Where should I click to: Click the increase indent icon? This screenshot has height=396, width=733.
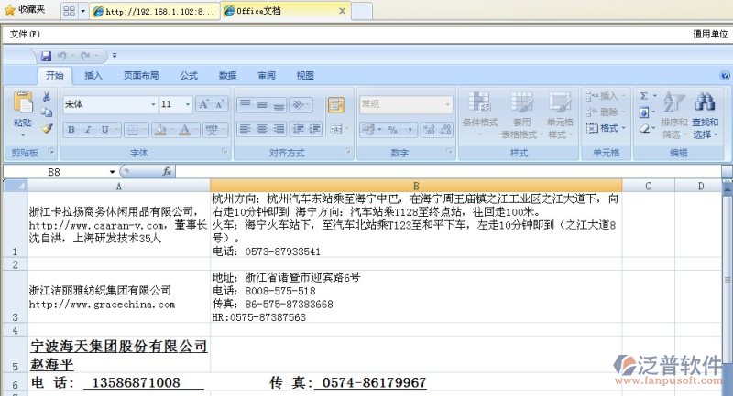(x=314, y=129)
